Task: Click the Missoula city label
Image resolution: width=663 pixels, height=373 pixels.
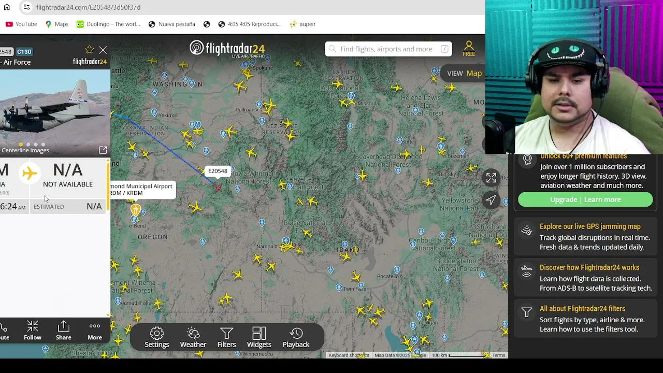Action: coord(369,104)
